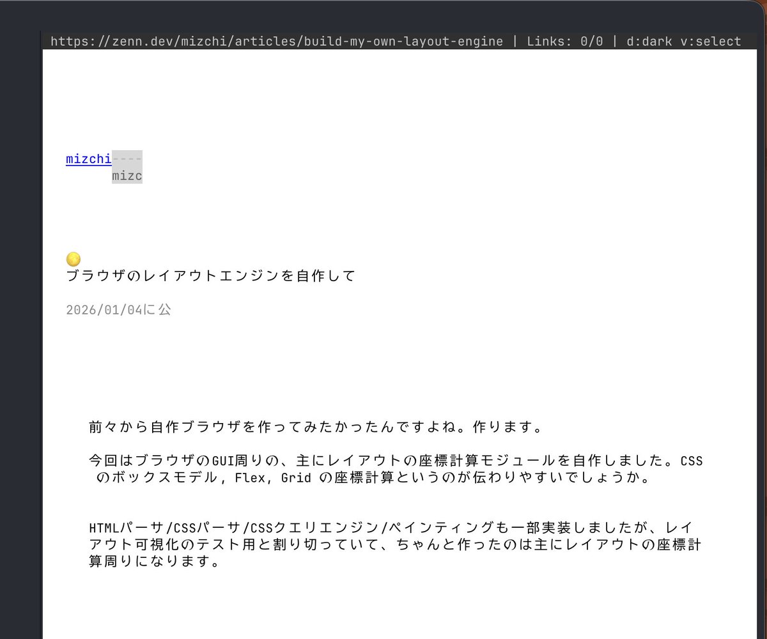Screen dimensions: 767x639
Task: Click the URL text in the status bar
Action: (277, 42)
